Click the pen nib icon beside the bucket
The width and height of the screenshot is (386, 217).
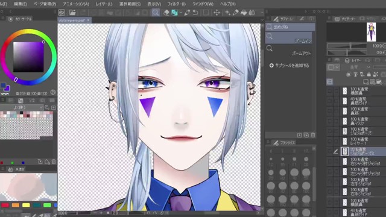coord(236,13)
